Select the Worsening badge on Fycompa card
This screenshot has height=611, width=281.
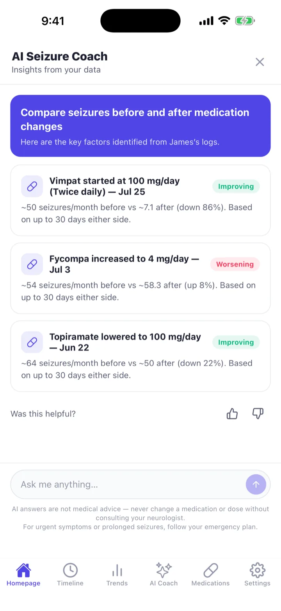(235, 264)
